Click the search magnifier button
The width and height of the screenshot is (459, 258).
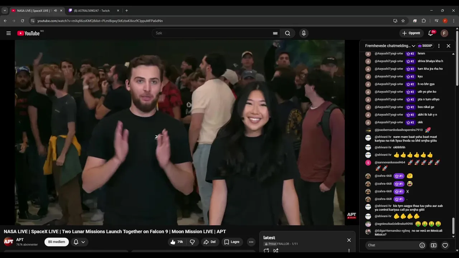tap(288, 33)
